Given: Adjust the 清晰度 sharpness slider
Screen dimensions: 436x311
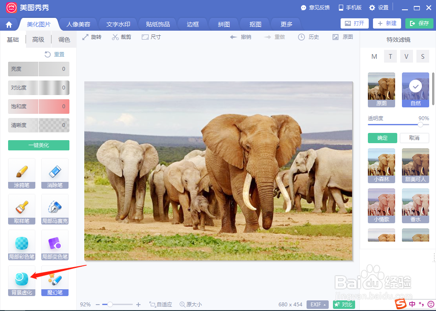Looking at the screenshot, I should point(39,125).
